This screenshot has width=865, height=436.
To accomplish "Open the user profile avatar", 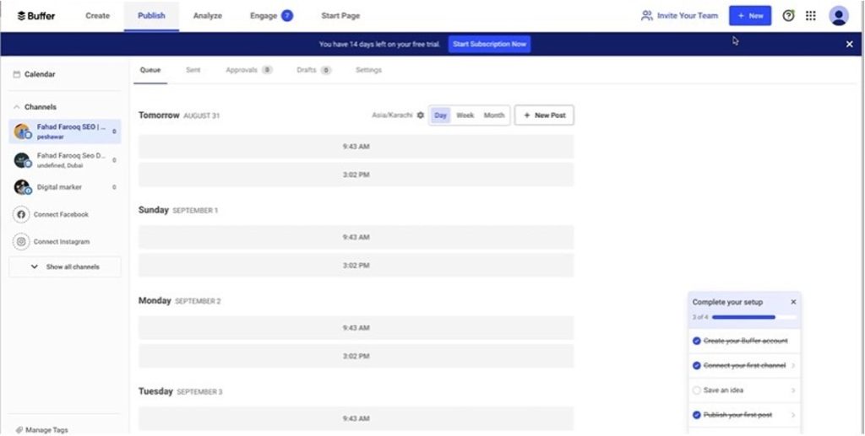I will pos(839,16).
